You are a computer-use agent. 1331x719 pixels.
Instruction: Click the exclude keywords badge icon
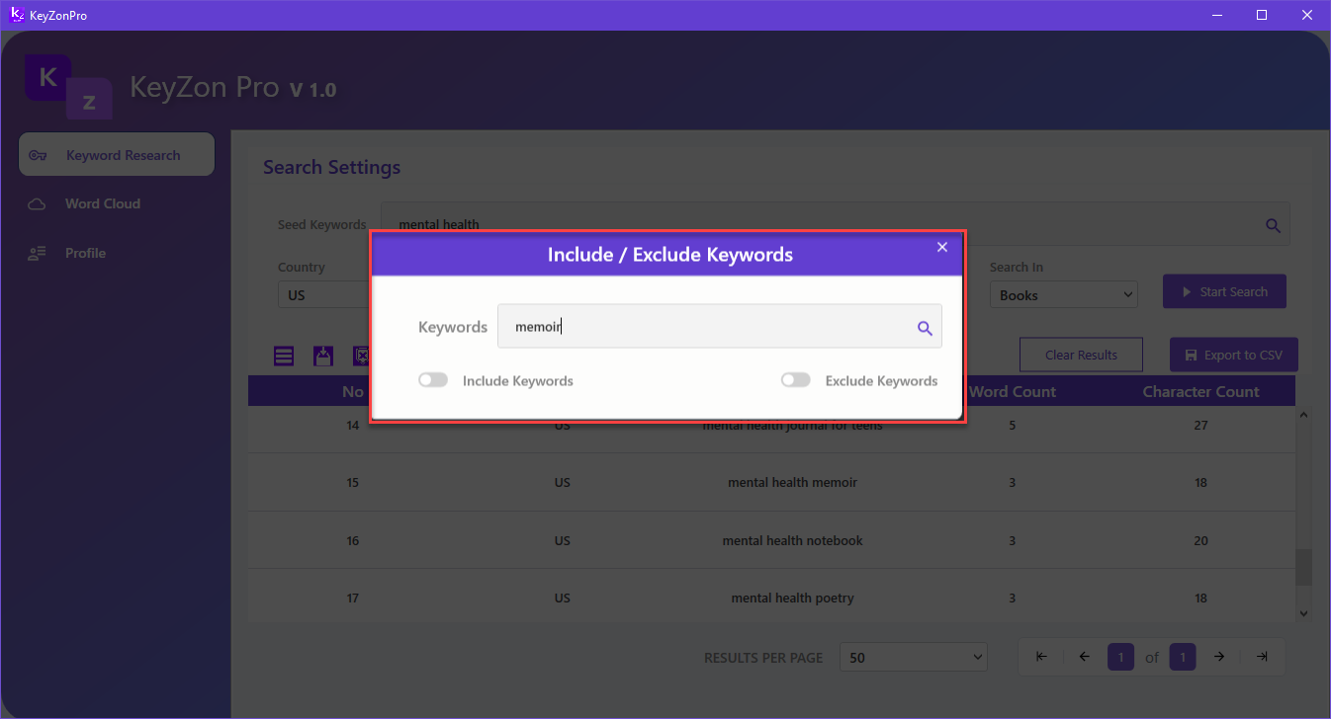point(362,356)
